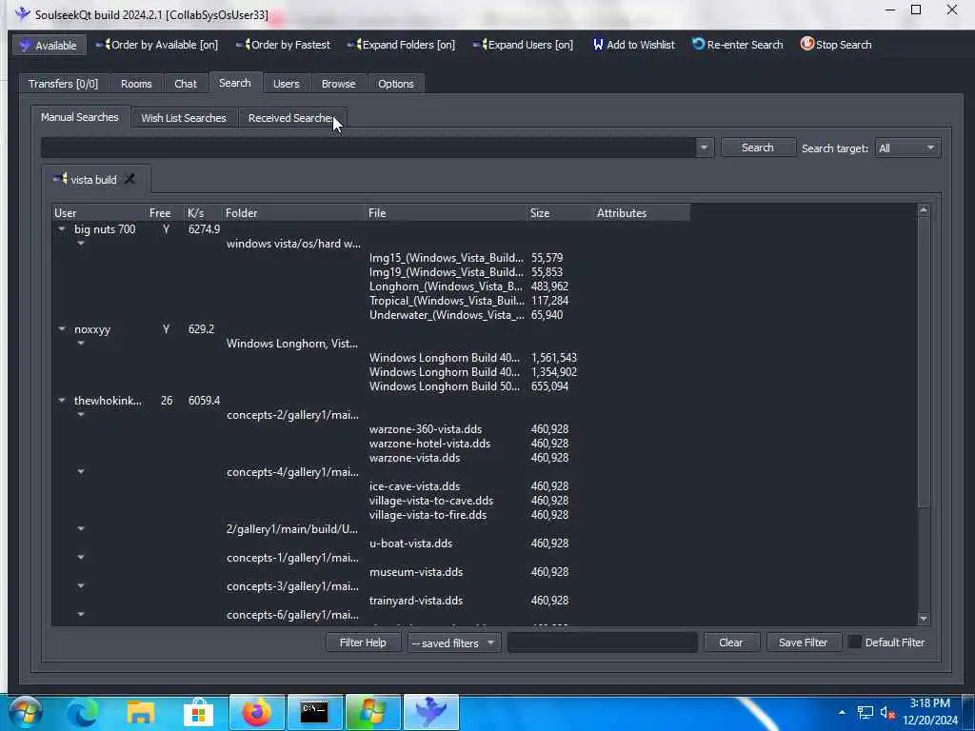Viewport: 975px width, 731px height.
Task: Click the Search button
Action: [757, 148]
